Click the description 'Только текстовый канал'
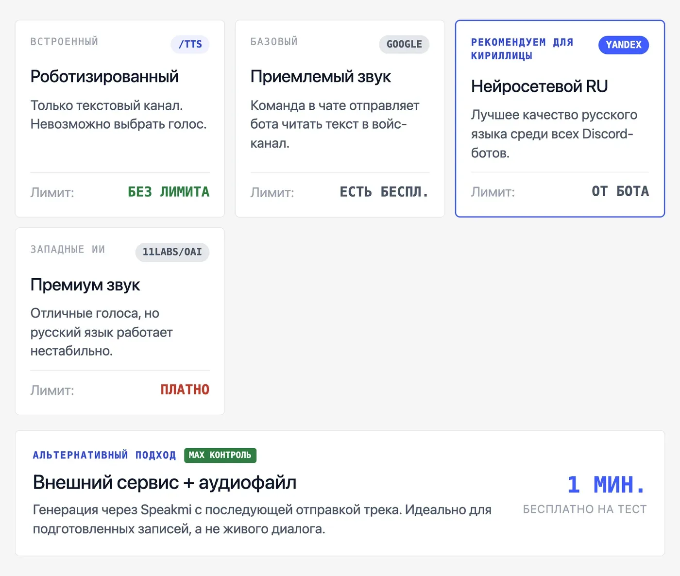The image size is (680, 576). [119, 115]
